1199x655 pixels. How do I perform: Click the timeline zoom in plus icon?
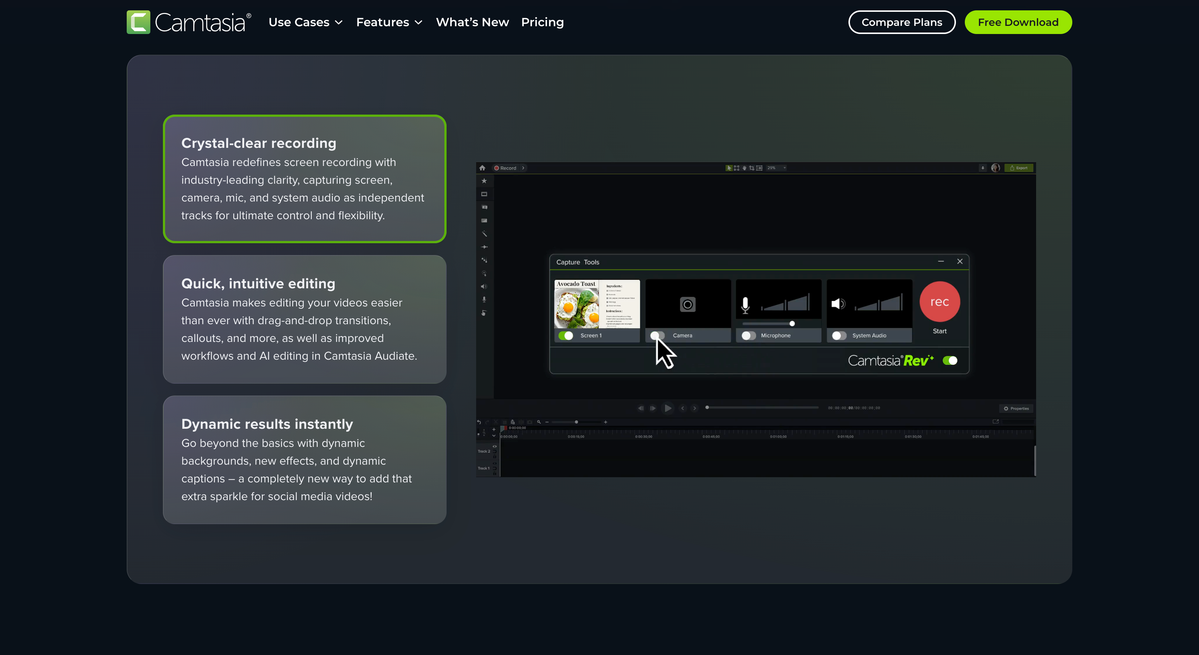605,422
